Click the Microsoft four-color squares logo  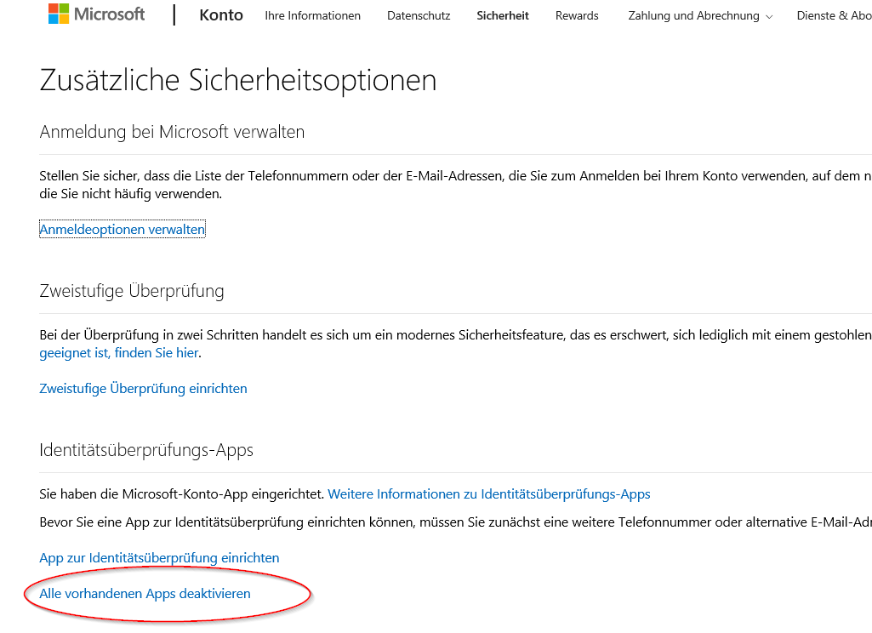(59, 14)
